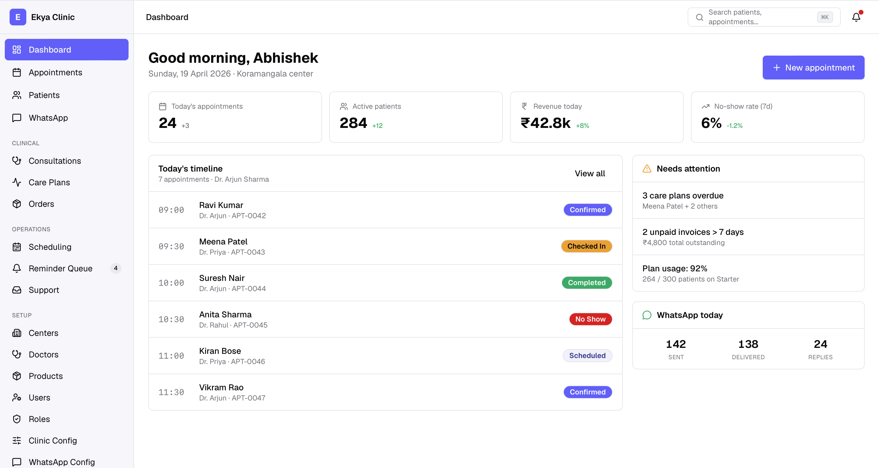The width and height of the screenshot is (879, 468).
Task: Select the Roles shield icon in sidebar
Action: [17, 419]
